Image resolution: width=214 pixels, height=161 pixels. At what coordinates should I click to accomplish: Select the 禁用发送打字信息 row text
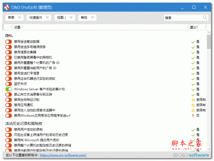coord(27,73)
